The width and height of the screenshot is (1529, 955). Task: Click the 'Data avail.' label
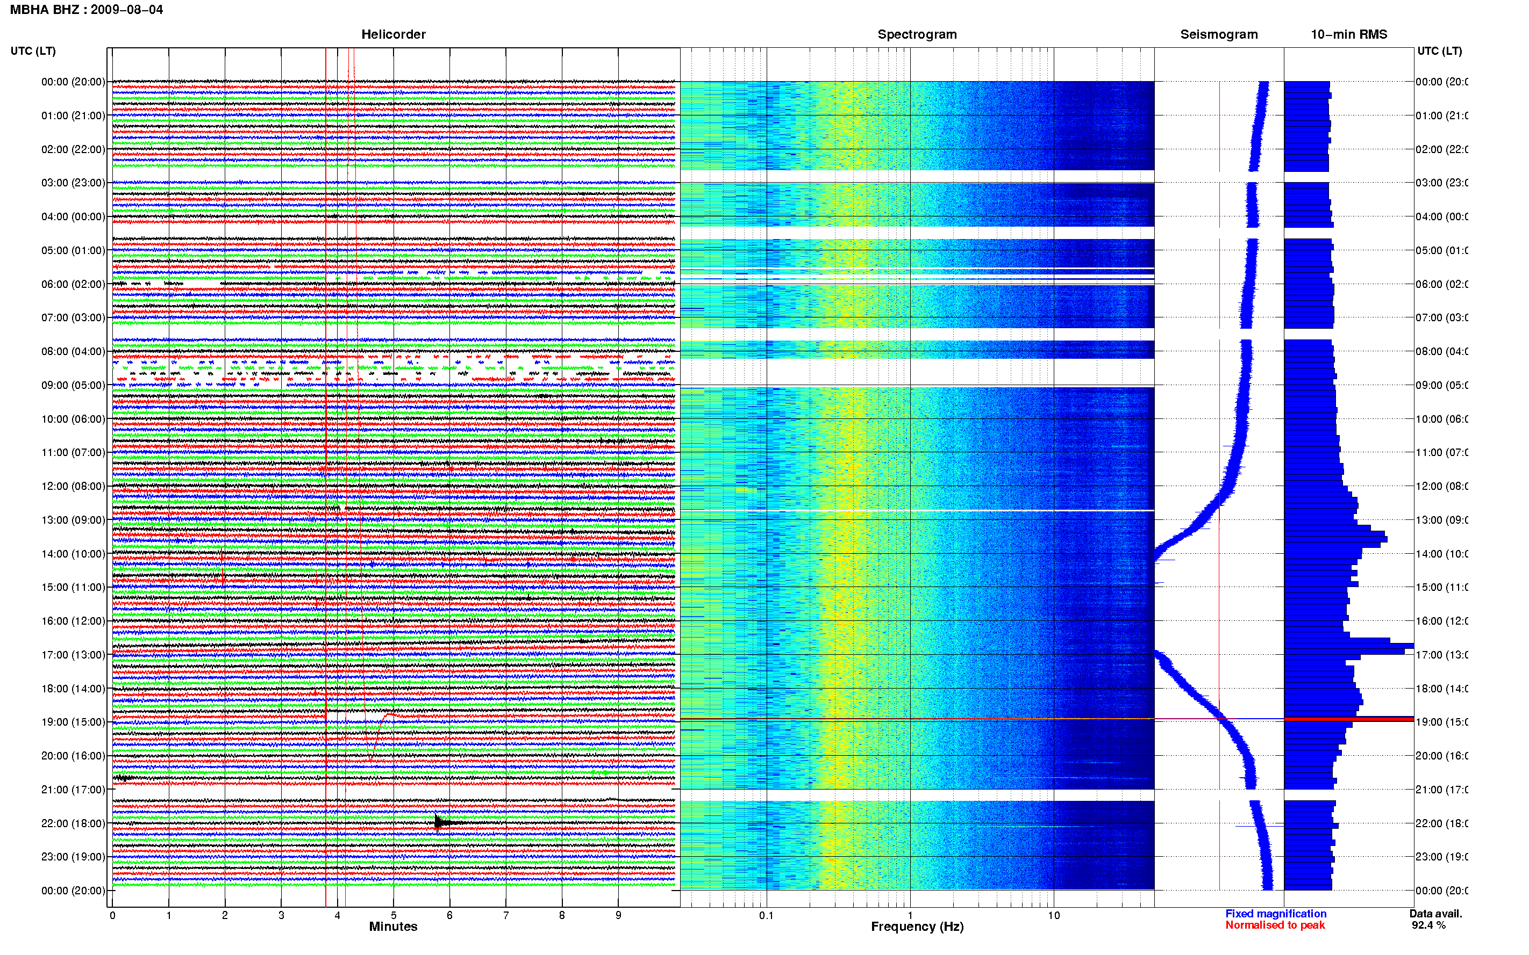tap(1435, 913)
